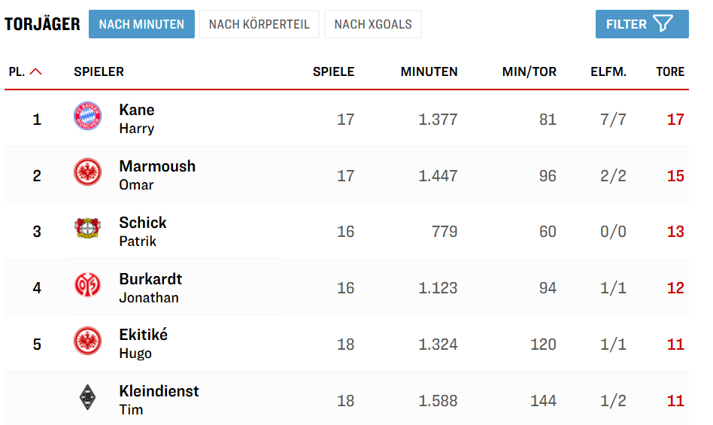
Task: Switch to Nach xGoals tab
Action: [373, 24]
